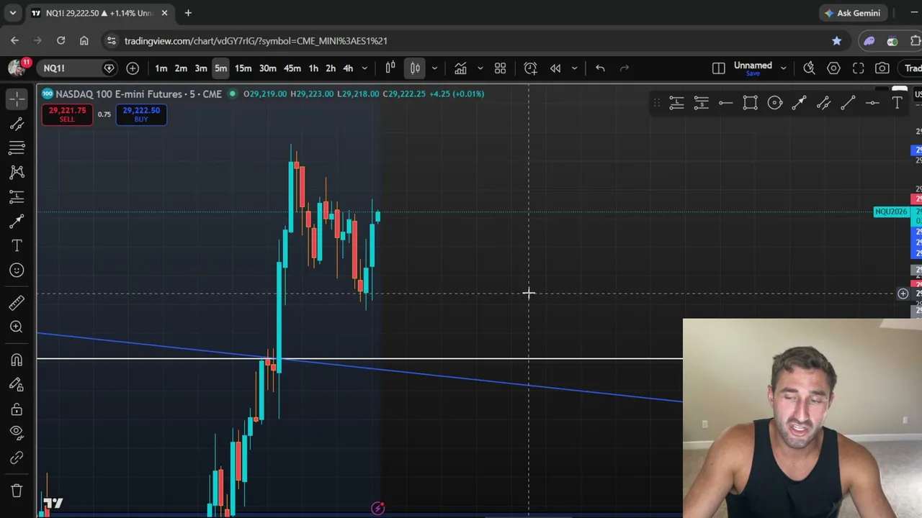
Task: Toggle Magnet mode for drawings
Action: (x=17, y=360)
